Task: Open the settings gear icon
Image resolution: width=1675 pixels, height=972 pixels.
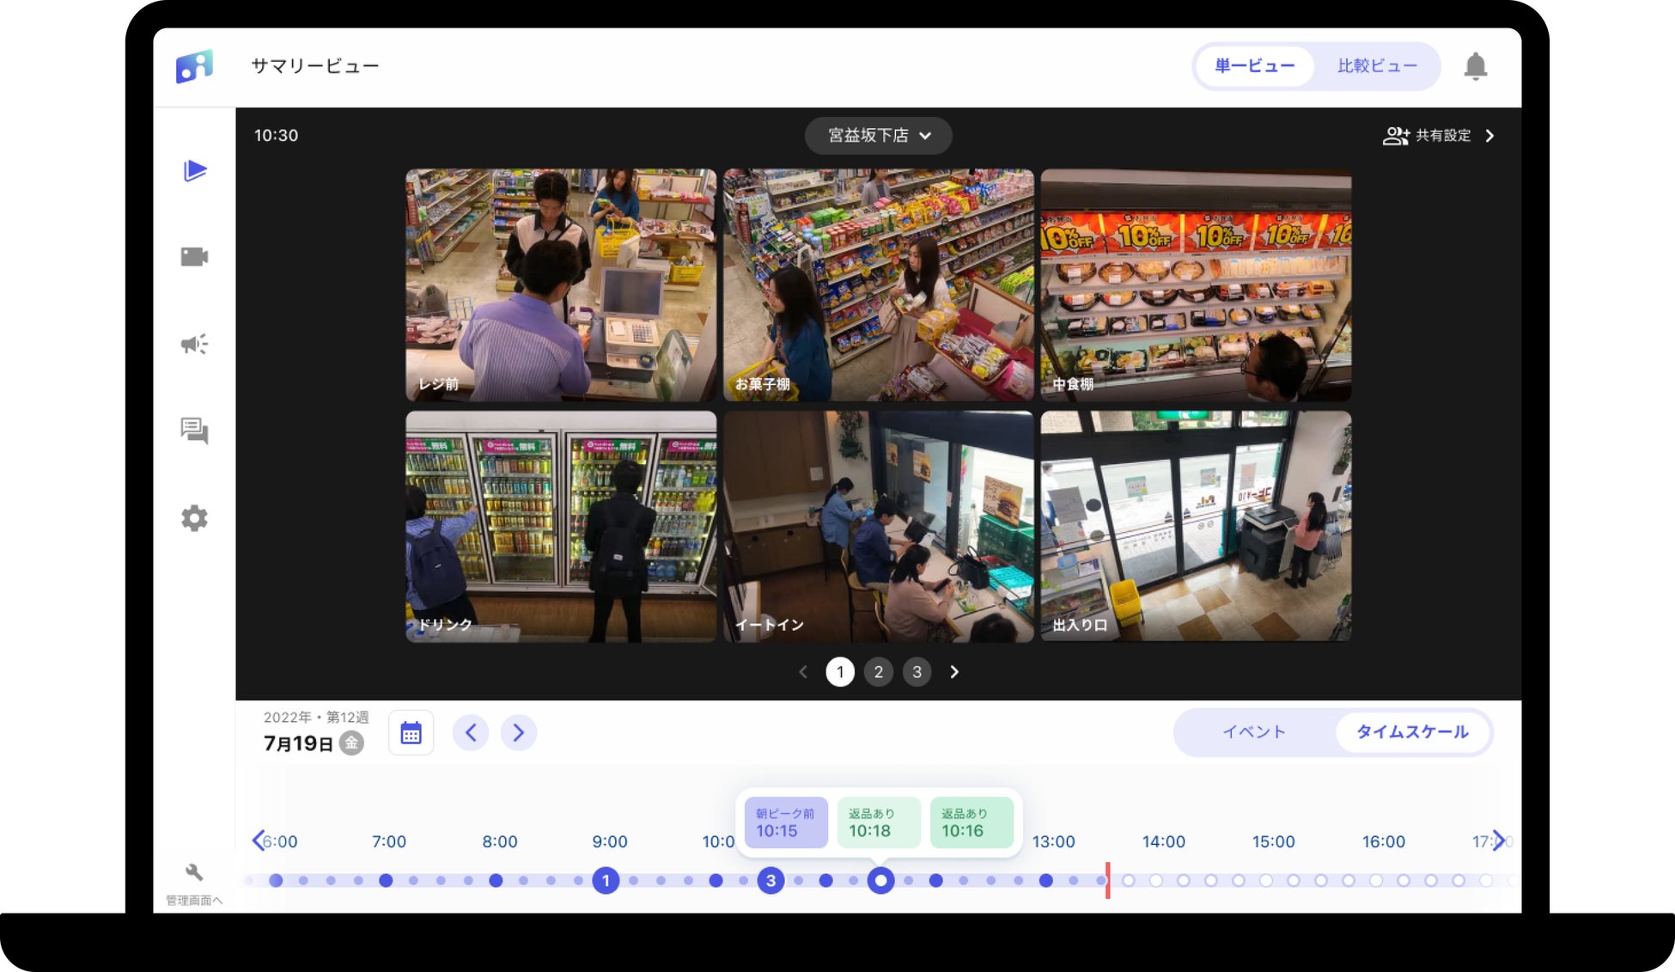Action: coord(194,518)
